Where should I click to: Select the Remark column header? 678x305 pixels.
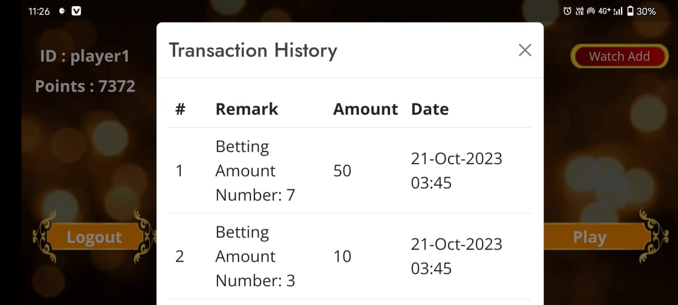[247, 109]
